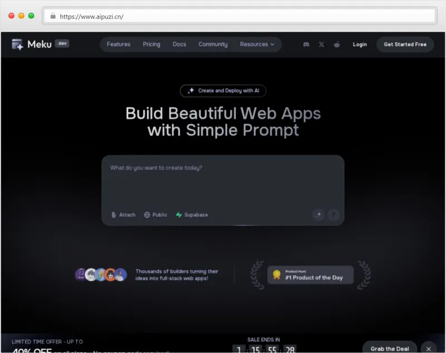Dismiss the limited time offer banner

point(428,348)
